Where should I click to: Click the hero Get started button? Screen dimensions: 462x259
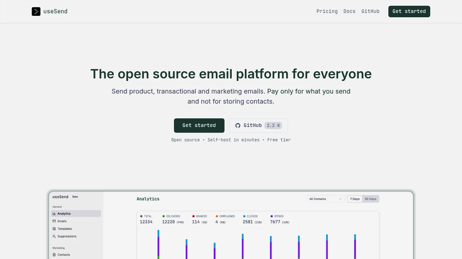tap(199, 126)
